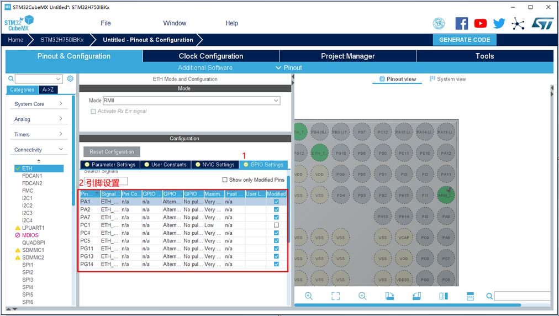This screenshot has height=316, width=559.
Task: Click the zoom out magnifier icon
Action: [x=362, y=296]
